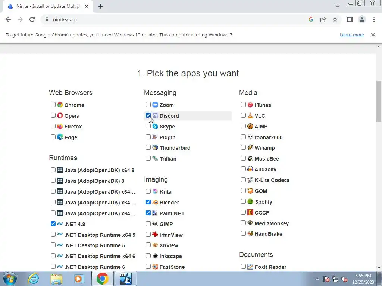
Task: Click the Thunderbird icon
Action: 155,147
